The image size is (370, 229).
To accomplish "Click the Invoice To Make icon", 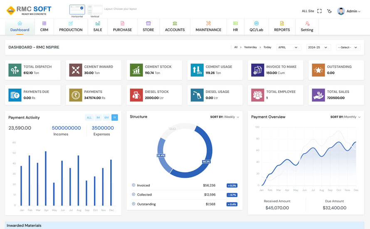I will tap(258, 70).
